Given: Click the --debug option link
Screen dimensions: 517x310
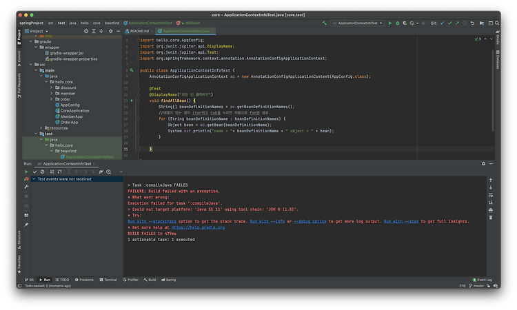Looking at the screenshot, I should tap(310, 221).
